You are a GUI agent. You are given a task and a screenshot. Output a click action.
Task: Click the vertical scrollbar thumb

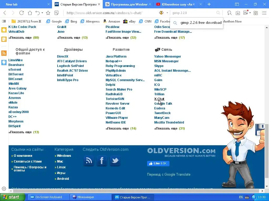267,151
